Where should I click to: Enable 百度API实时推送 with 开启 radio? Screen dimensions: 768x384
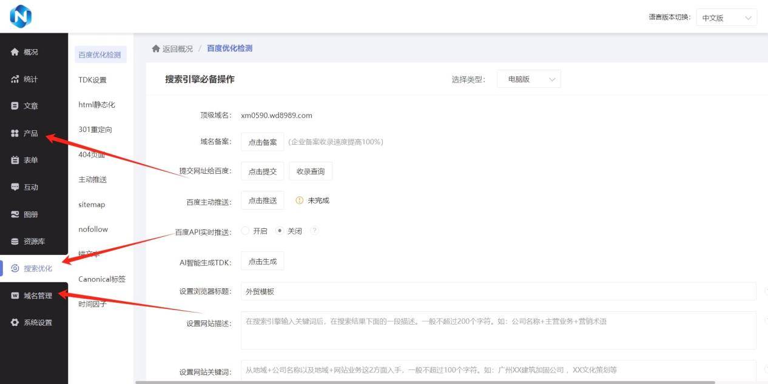click(246, 231)
